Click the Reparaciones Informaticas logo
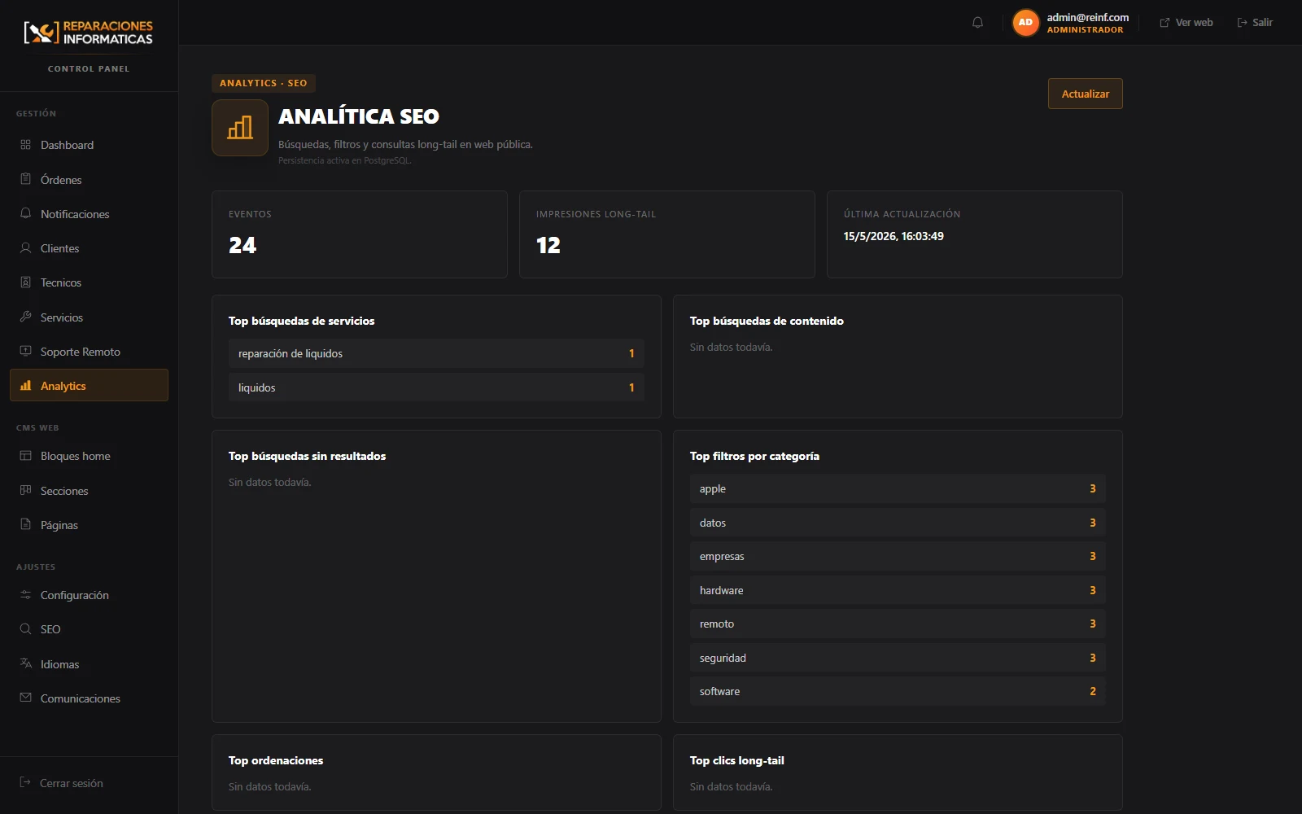The width and height of the screenshot is (1302, 814). 89,33
